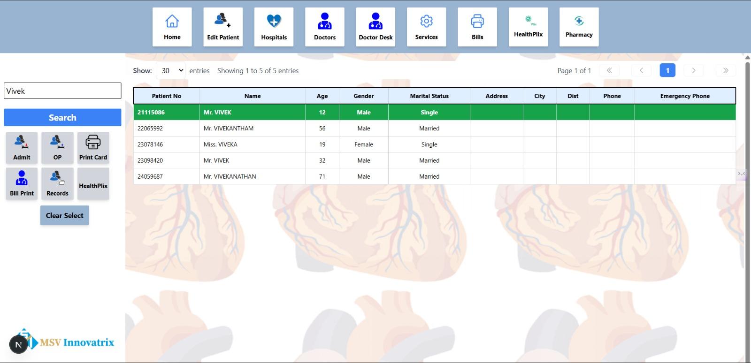Click 'Showing 1 to 5 of 5 entries' text

coord(258,71)
